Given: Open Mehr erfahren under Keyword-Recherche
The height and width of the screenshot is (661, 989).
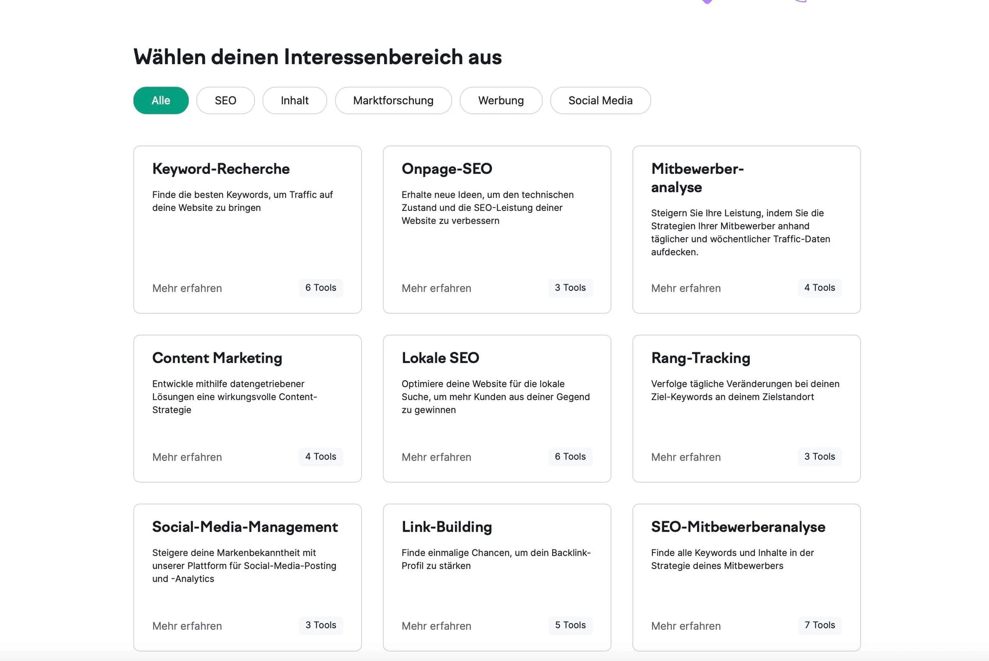Looking at the screenshot, I should click(x=187, y=288).
